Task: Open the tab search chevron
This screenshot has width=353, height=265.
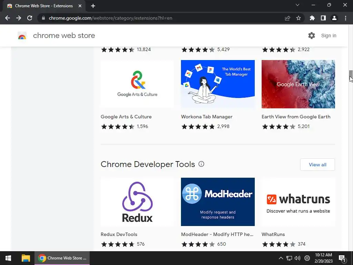Action: pos(297,5)
